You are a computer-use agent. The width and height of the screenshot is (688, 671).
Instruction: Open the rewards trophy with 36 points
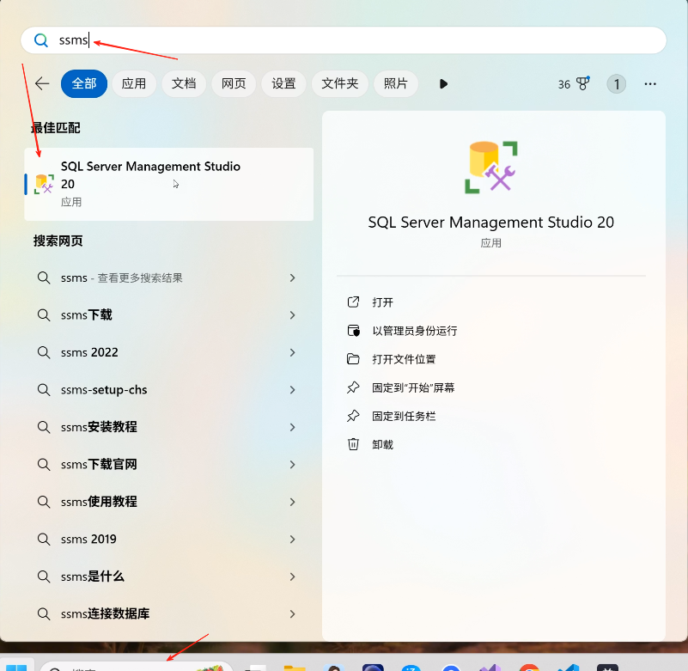tap(574, 84)
